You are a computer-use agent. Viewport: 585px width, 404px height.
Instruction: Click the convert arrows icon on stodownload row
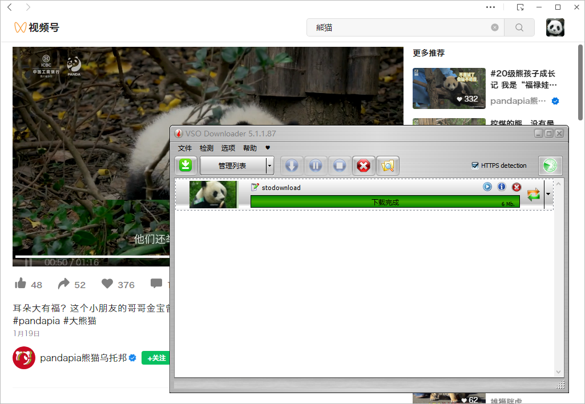click(x=534, y=195)
